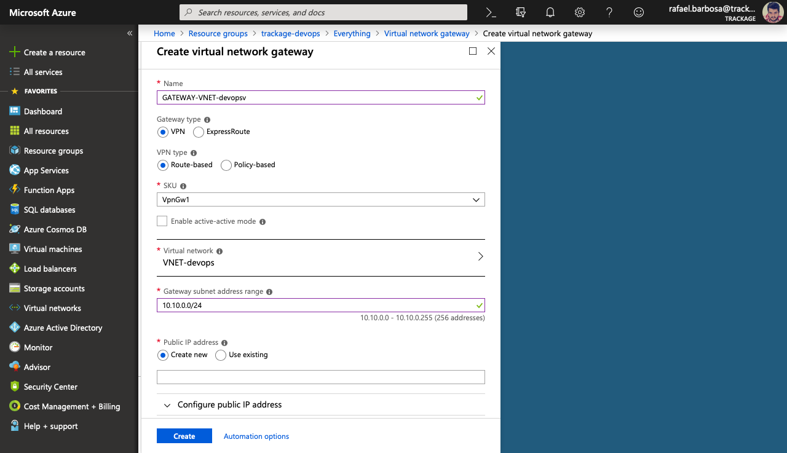Enable active-active mode checkbox
The width and height of the screenshot is (787, 453).
click(162, 221)
